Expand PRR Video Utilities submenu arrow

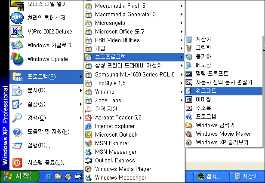tap(182, 40)
